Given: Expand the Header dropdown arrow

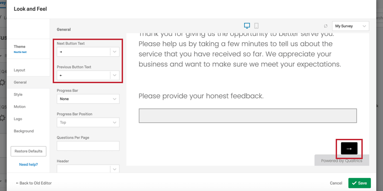Looking at the screenshot, I should pyautogui.click(x=114, y=169).
